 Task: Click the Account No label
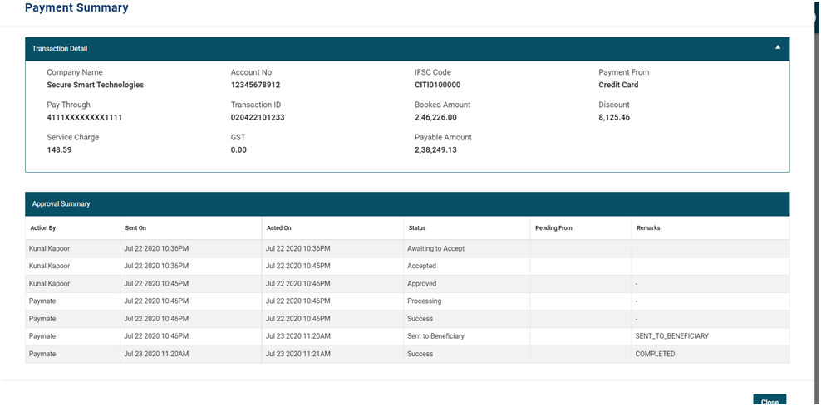click(251, 72)
